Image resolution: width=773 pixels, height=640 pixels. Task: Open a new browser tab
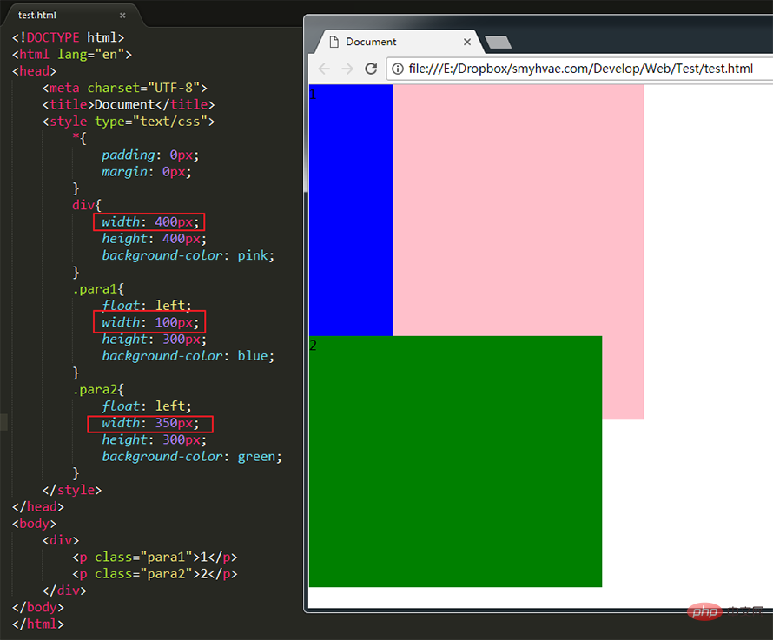pyautogui.click(x=498, y=43)
